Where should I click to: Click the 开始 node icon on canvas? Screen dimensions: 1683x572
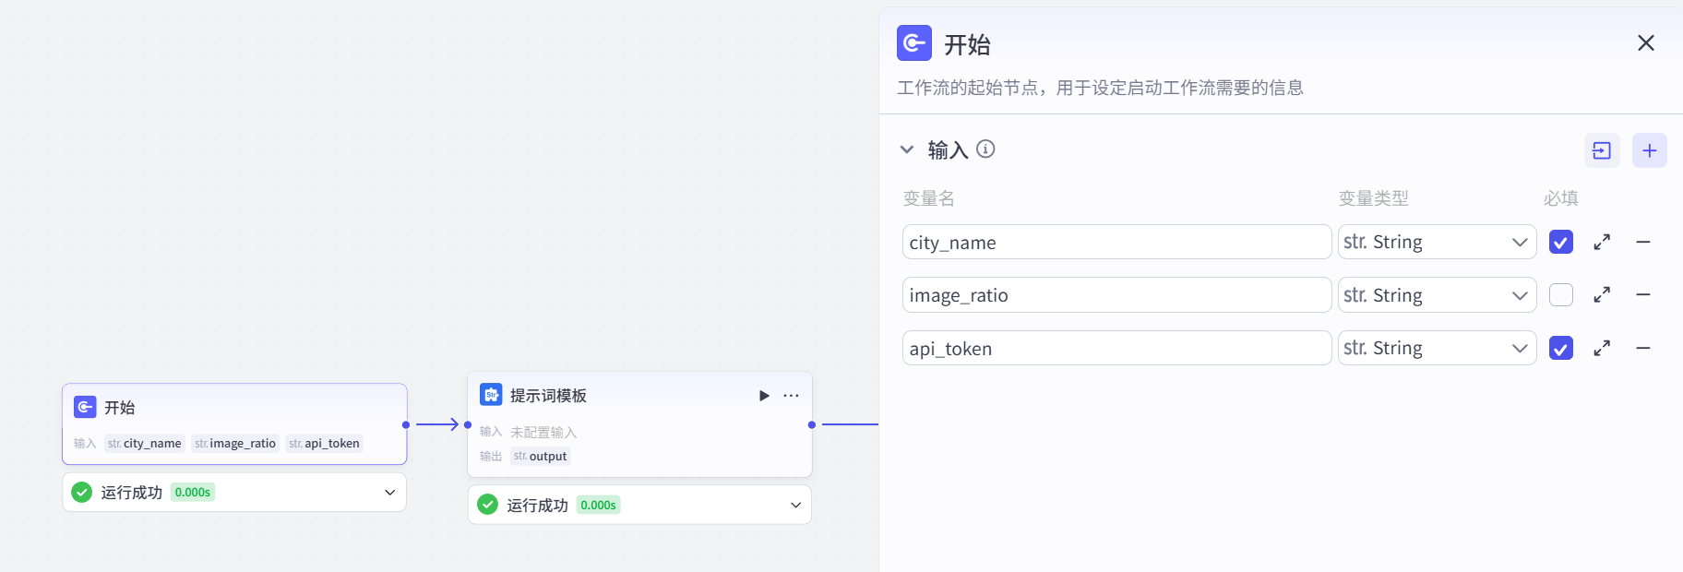point(85,407)
